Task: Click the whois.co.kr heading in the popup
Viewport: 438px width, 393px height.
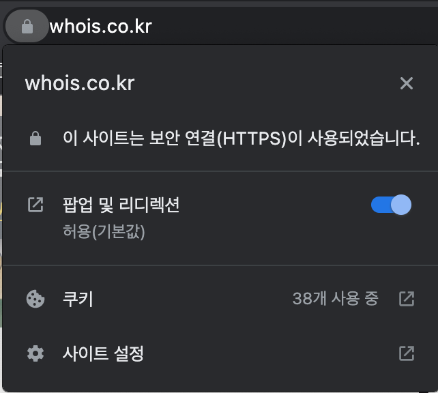Action: point(80,83)
